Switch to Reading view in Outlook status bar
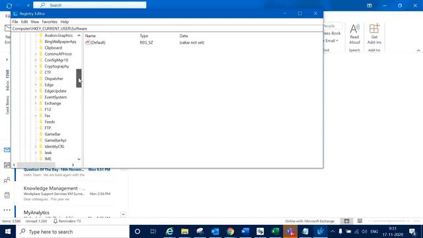The image size is (423, 238). click(360, 221)
